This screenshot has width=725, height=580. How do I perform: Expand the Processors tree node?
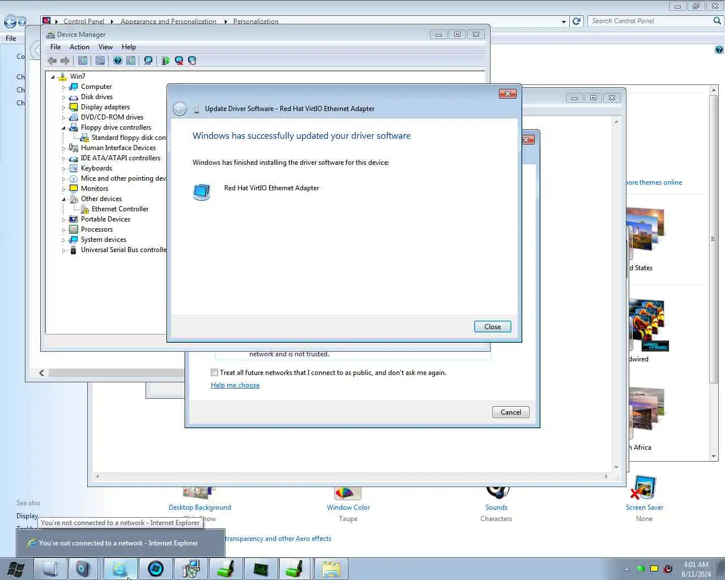click(x=63, y=230)
